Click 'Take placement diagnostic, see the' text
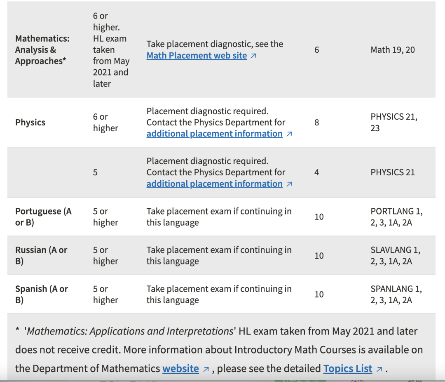Screen dimensions: 445x382 (215, 44)
